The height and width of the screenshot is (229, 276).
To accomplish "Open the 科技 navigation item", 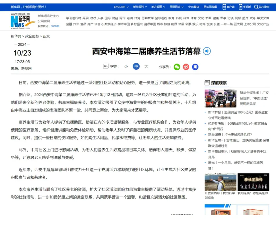I will click(x=179, y=18).
